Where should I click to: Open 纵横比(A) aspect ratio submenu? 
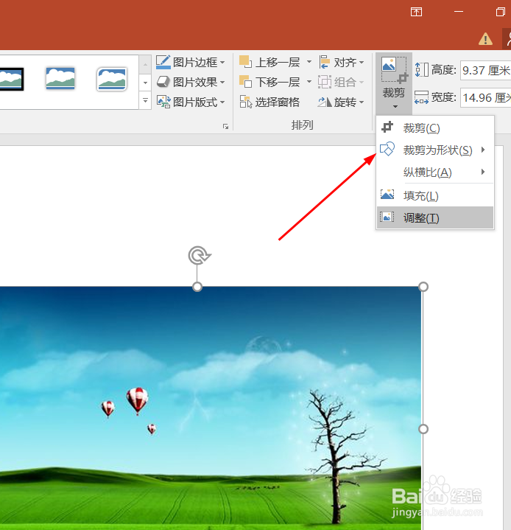[x=435, y=172]
